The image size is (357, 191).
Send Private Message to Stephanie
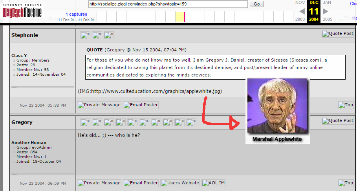coord(99,105)
